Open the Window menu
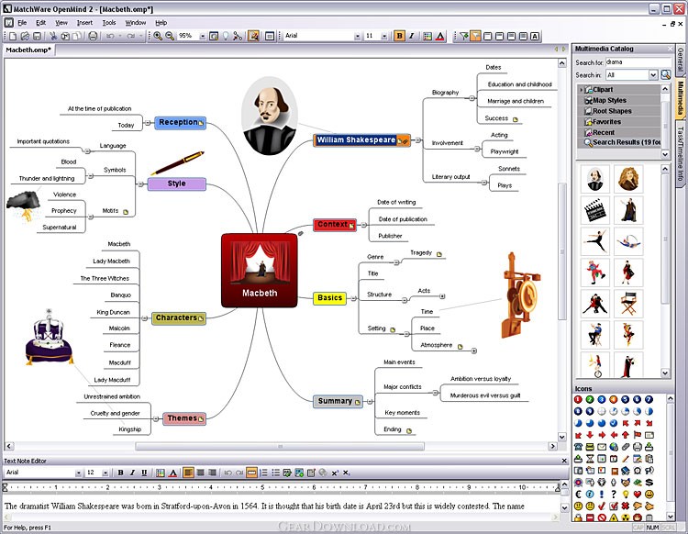688x534 pixels. coord(136,23)
